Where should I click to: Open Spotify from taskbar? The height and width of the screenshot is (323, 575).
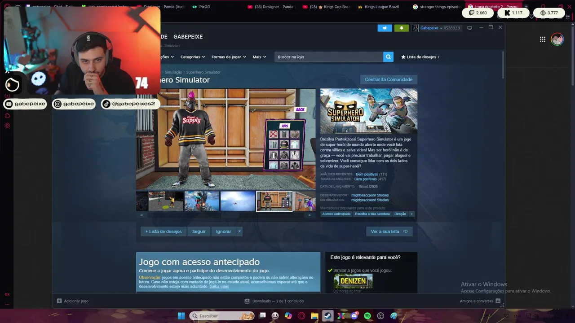(367, 316)
